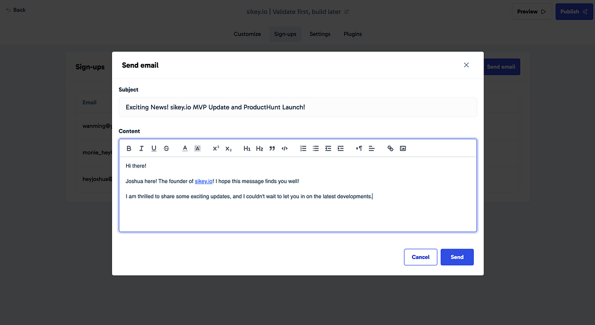Screen dimensions: 595x325
Task: Open the Customize tab
Action: (x=247, y=34)
